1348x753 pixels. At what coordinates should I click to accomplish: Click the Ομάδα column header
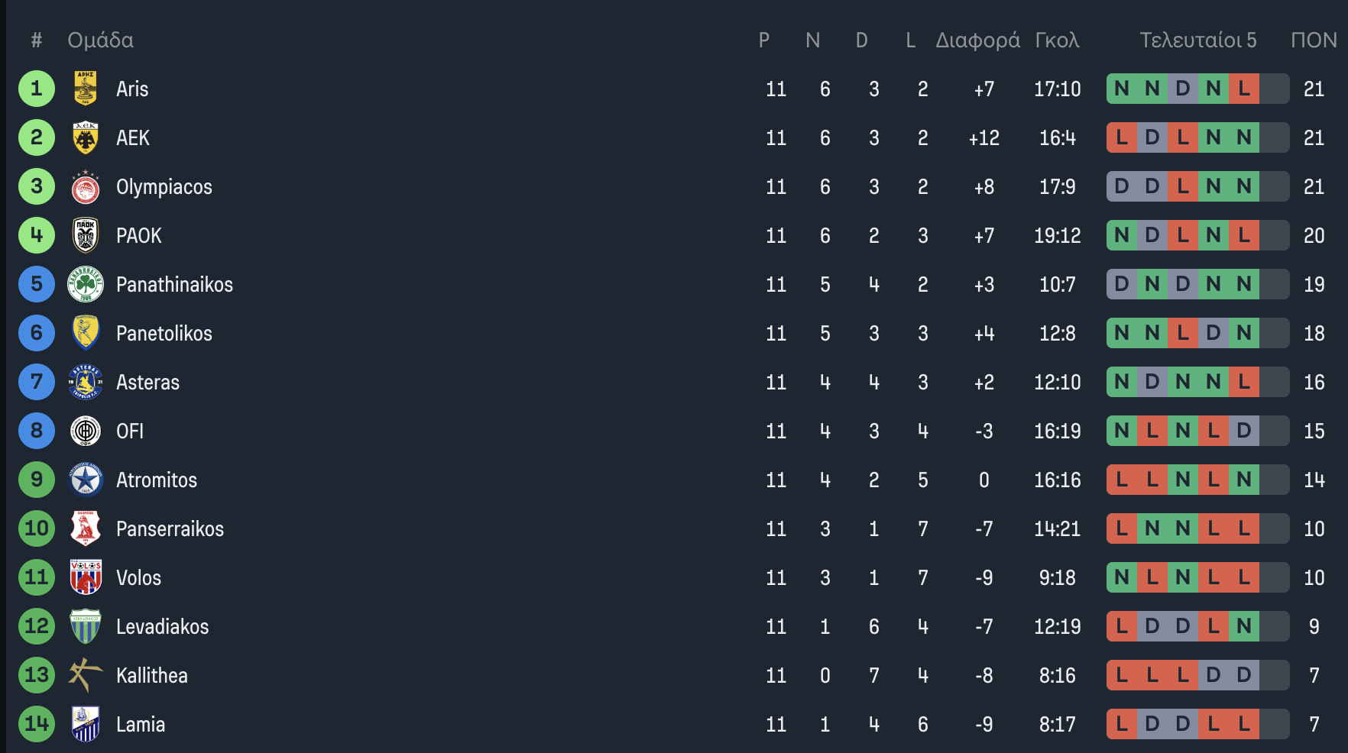[100, 40]
